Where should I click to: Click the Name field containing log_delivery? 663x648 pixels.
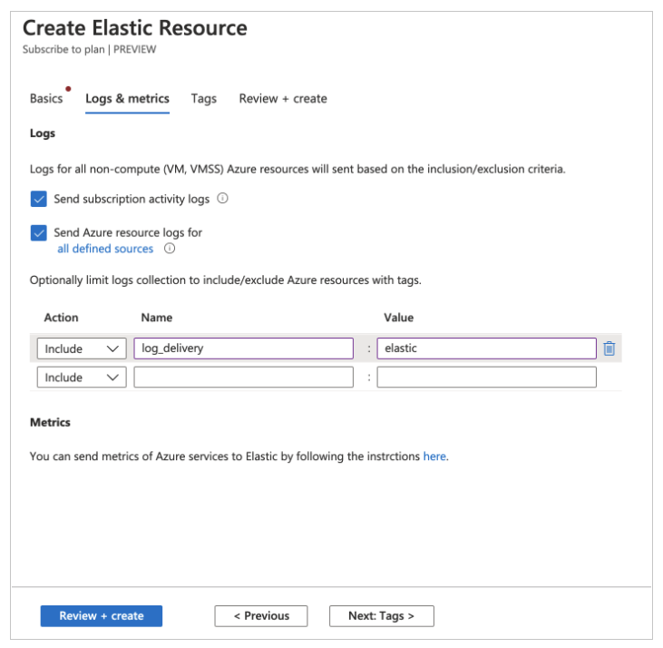[x=243, y=349]
